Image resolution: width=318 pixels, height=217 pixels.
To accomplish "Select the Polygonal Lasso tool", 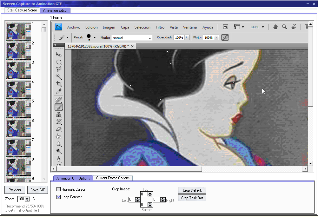I will click(59, 69).
